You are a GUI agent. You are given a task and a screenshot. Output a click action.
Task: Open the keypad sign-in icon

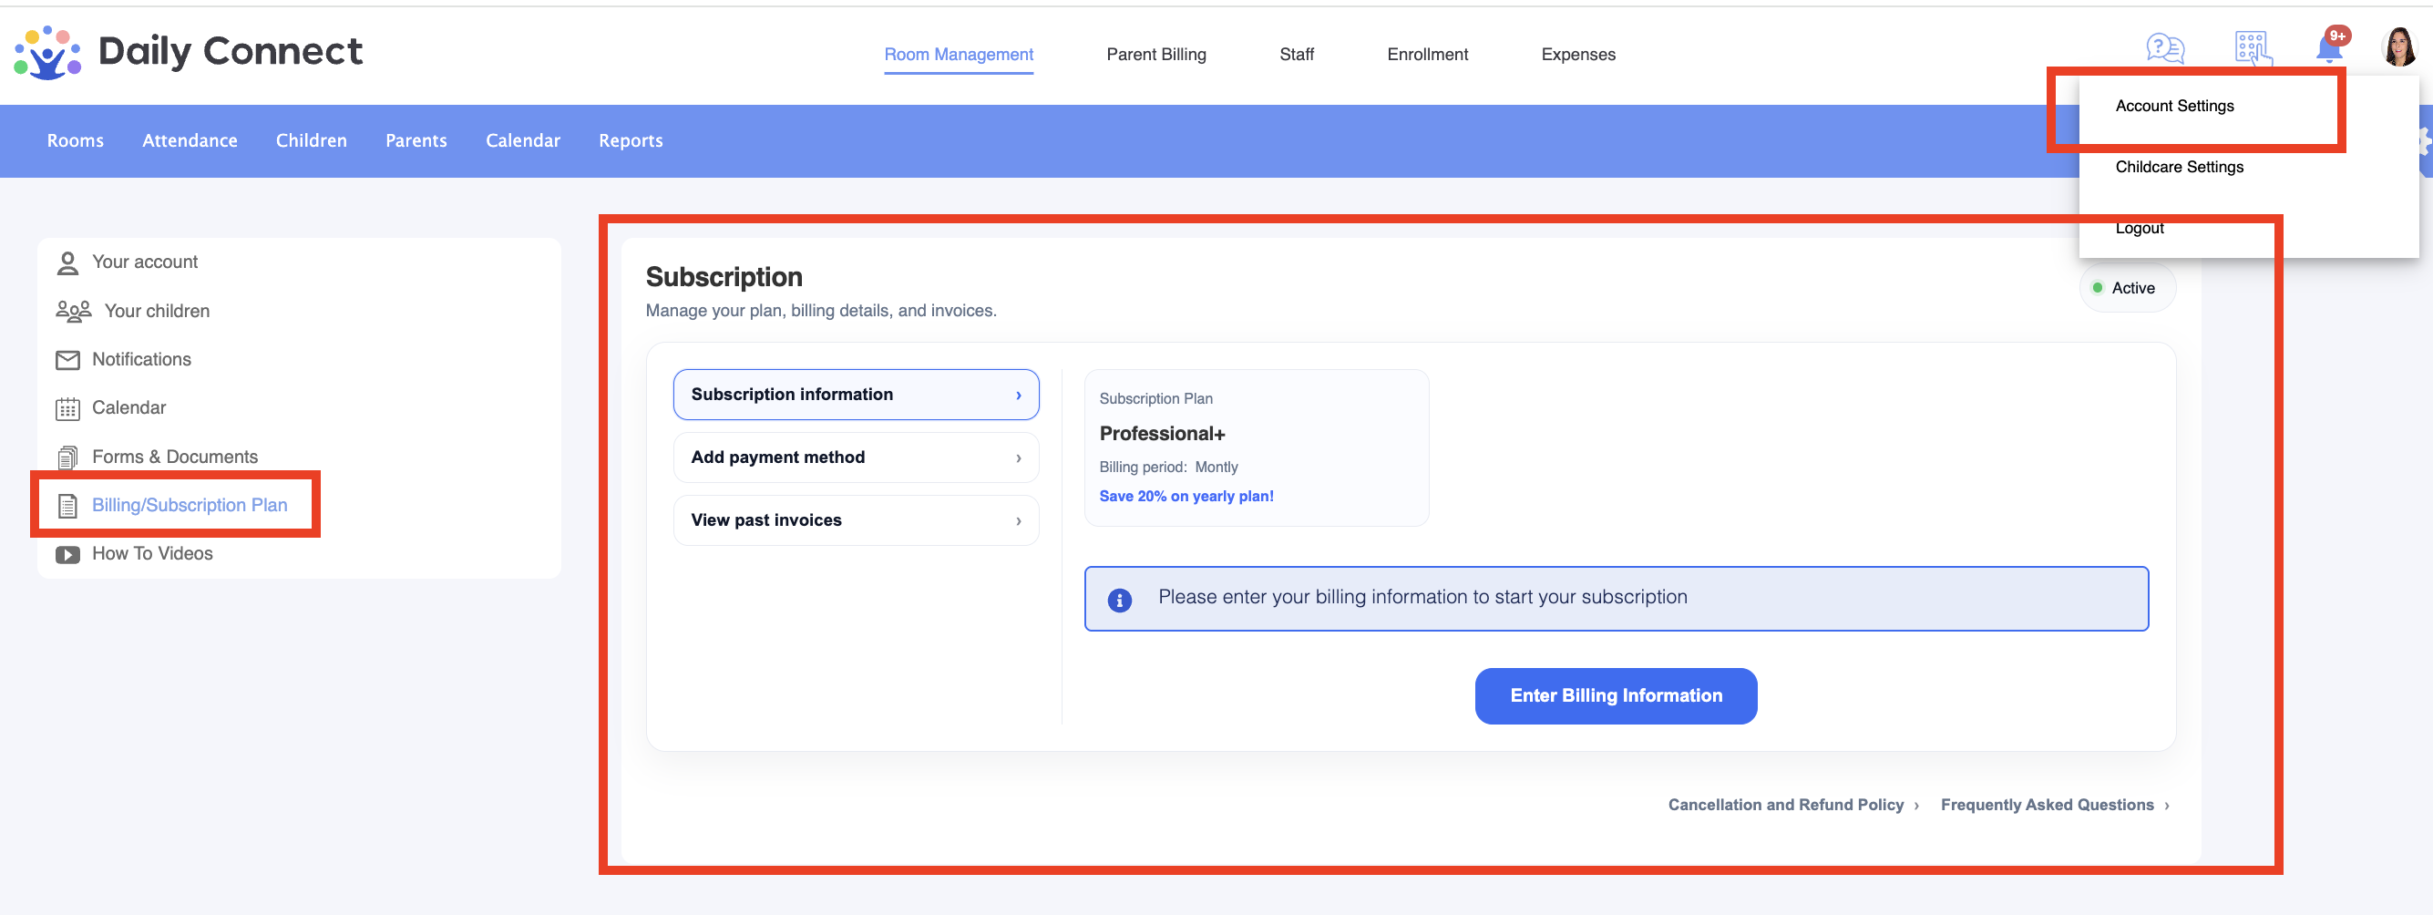tap(2253, 48)
